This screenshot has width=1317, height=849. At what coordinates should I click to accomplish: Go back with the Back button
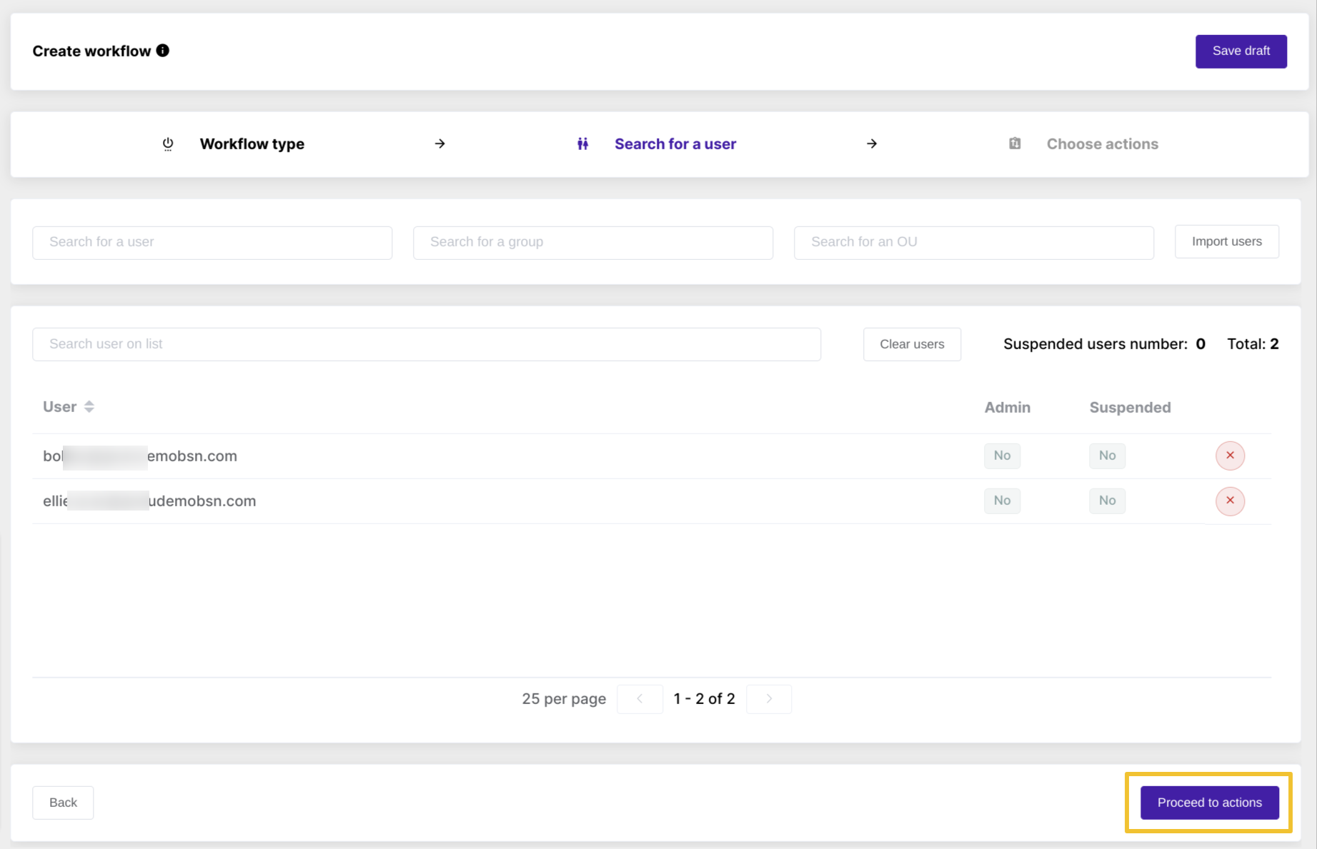[63, 803]
